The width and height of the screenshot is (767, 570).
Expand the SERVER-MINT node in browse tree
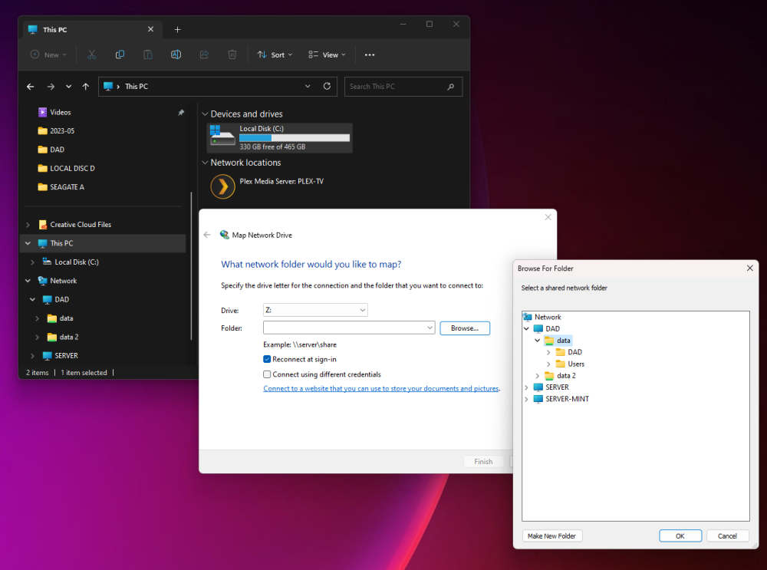point(527,399)
